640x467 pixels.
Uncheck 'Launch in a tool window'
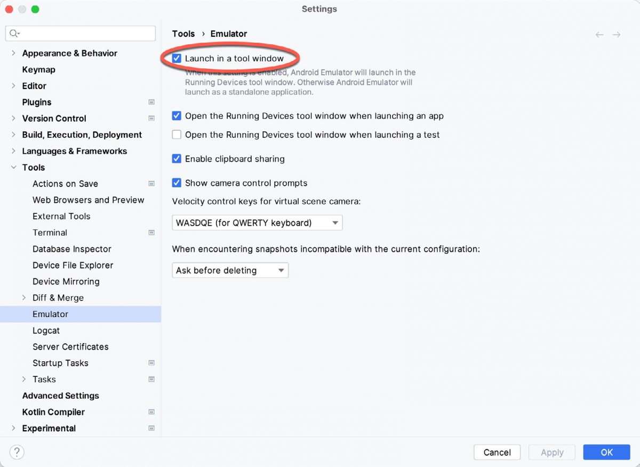[177, 58]
